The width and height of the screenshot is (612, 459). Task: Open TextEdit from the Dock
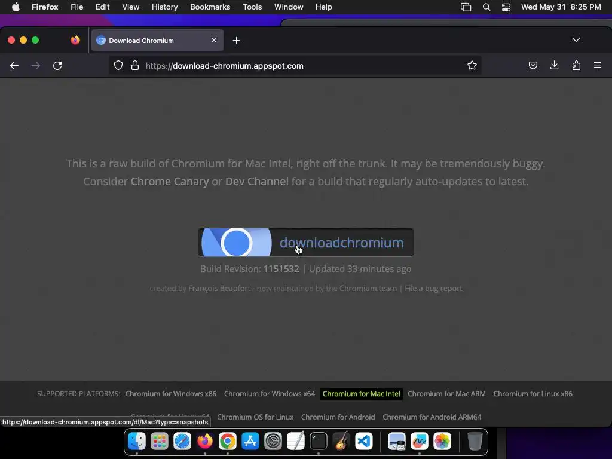(295, 442)
